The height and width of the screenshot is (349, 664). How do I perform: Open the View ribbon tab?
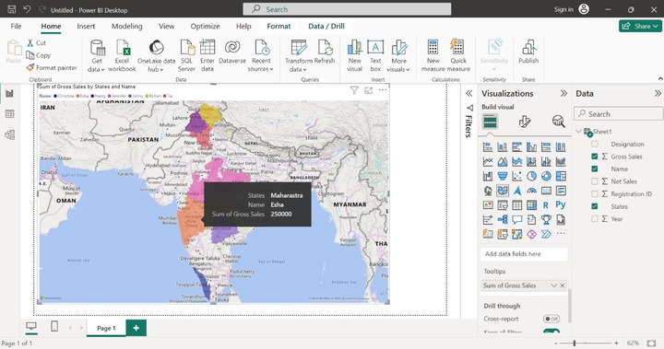pos(166,26)
